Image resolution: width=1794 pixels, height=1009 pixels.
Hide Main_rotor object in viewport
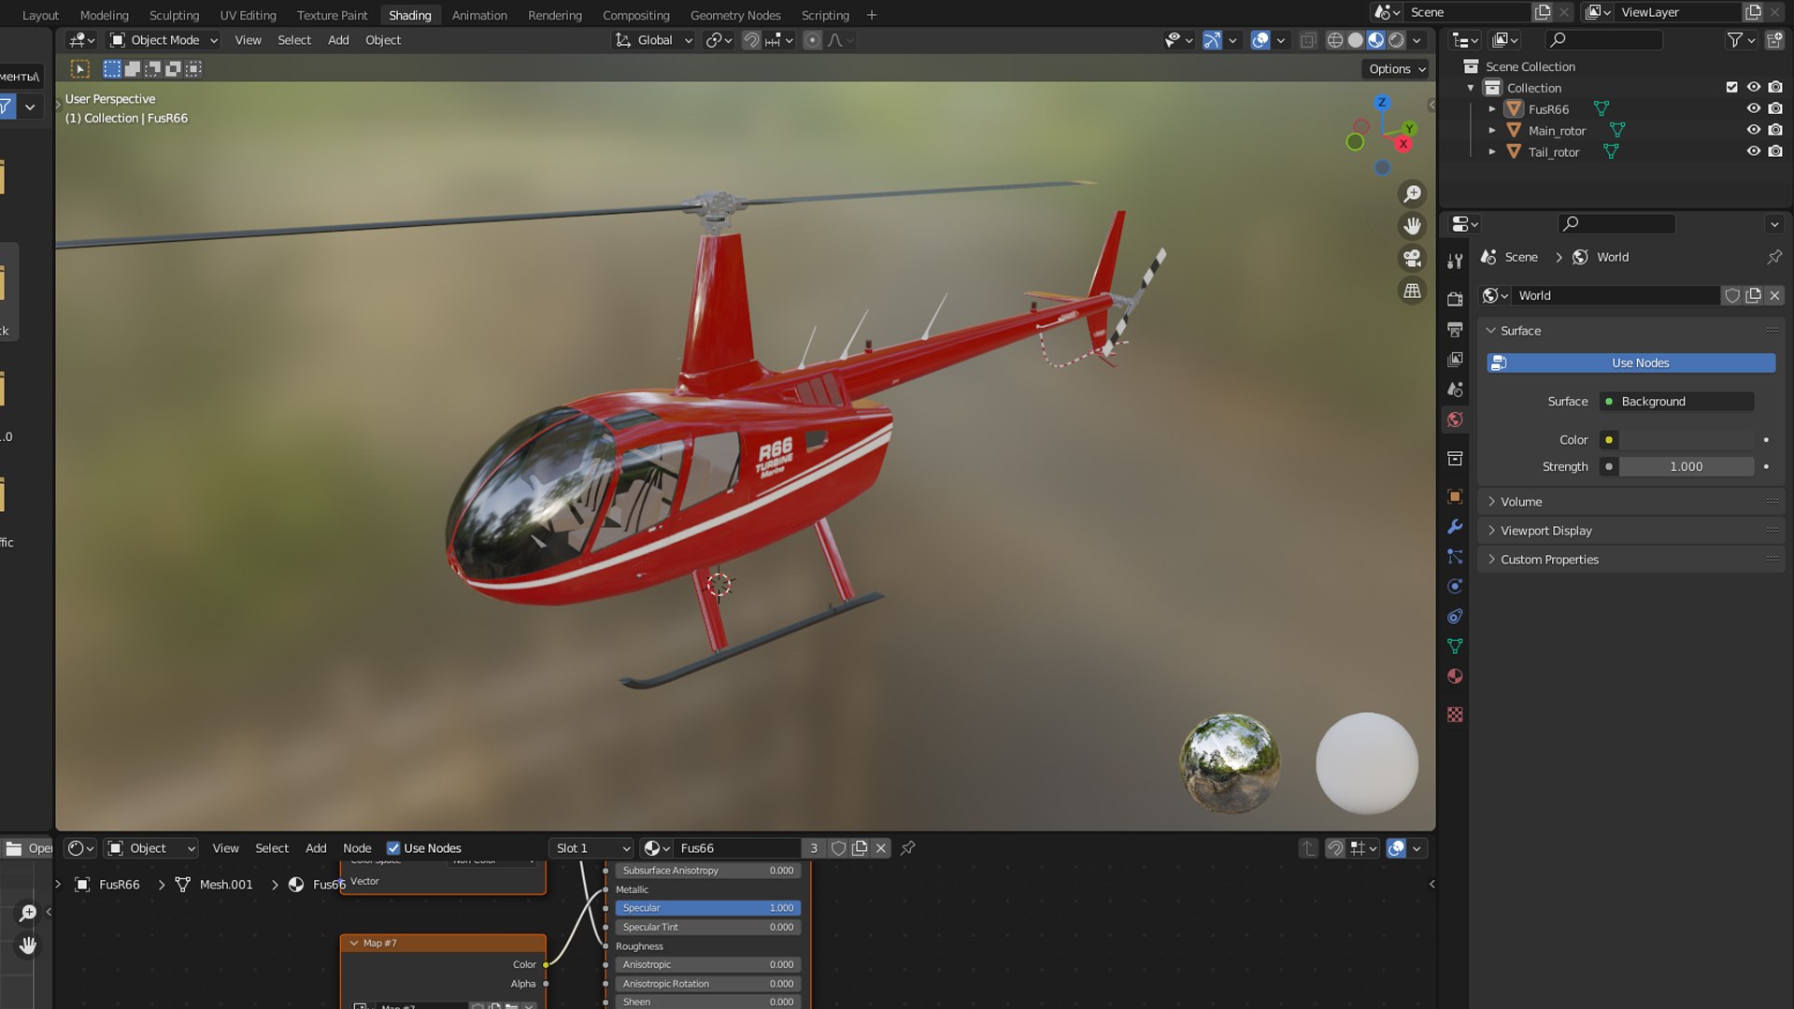point(1754,131)
